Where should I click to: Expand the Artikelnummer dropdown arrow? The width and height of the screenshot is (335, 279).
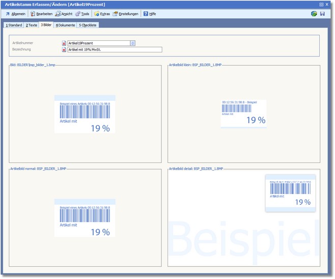pos(133,43)
